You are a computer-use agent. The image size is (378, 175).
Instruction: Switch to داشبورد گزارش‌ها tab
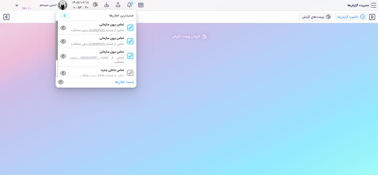coord(350,17)
